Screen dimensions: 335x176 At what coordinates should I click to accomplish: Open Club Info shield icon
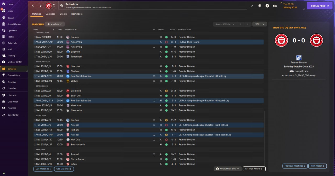pyautogui.click(x=4, y=95)
